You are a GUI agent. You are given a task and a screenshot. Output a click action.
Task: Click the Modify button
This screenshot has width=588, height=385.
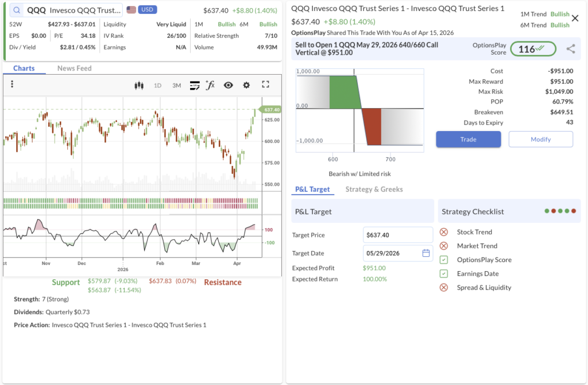(x=540, y=139)
